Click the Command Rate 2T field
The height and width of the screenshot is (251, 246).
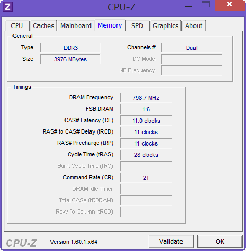pyautogui.click(x=146, y=178)
